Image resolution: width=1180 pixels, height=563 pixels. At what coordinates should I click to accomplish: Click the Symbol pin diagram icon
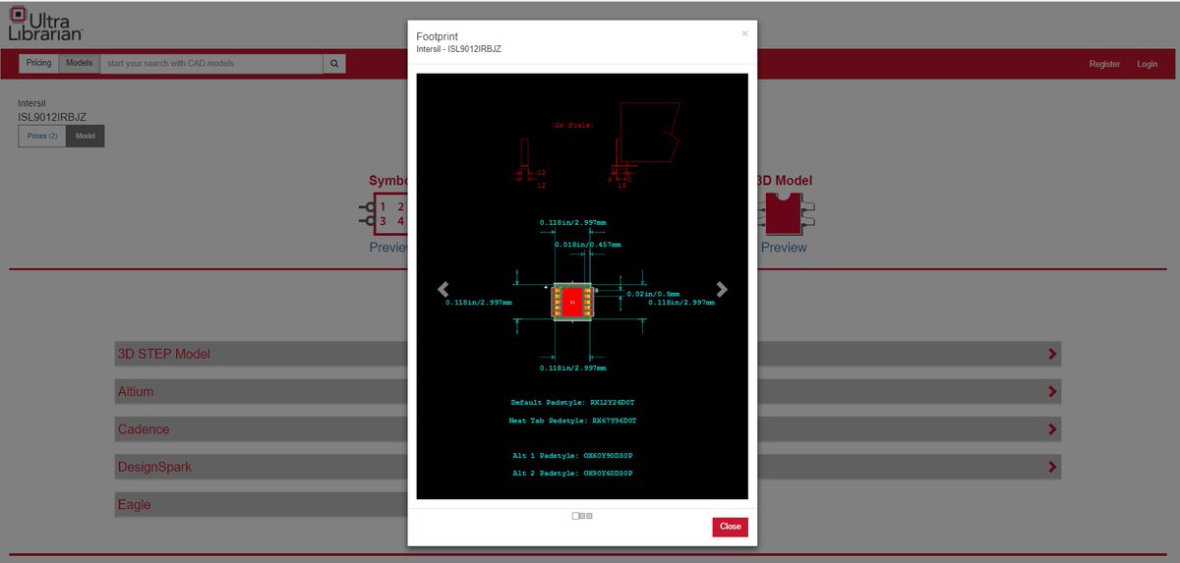pos(384,213)
